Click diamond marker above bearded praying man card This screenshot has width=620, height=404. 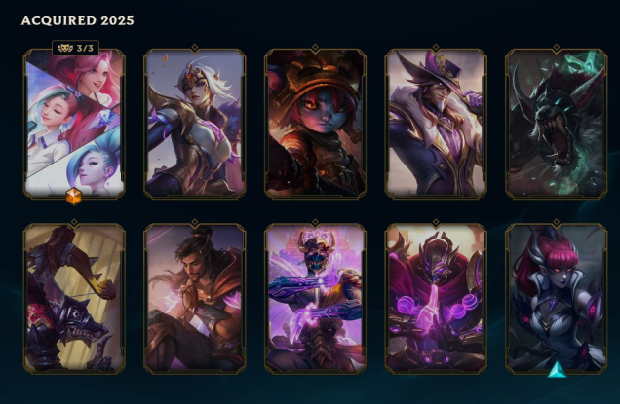(195, 222)
